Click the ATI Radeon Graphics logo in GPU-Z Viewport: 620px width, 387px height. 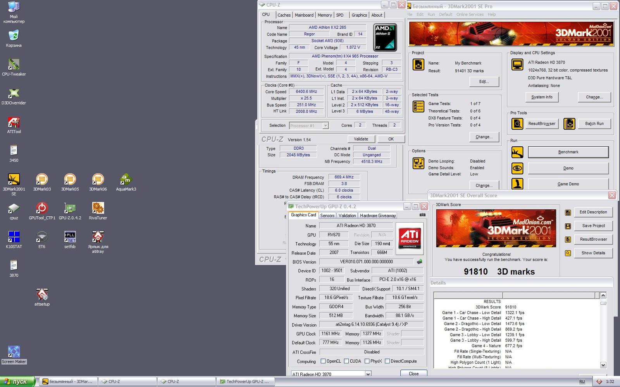[x=409, y=238]
